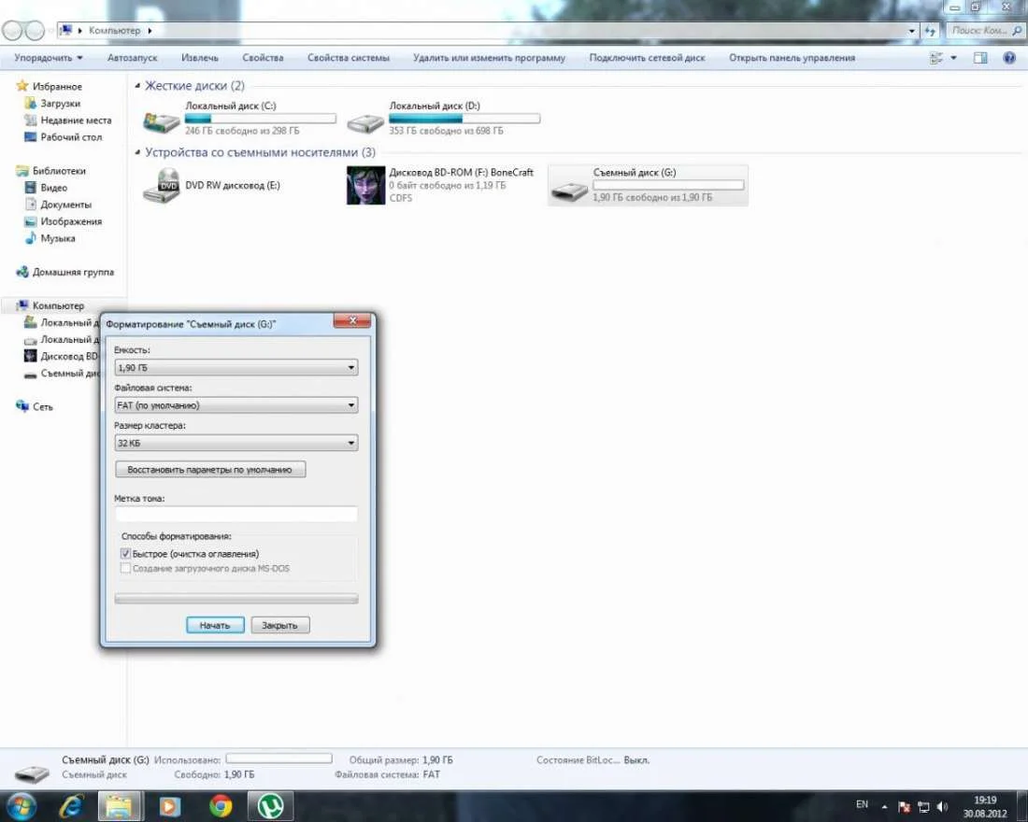The width and height of the screenshot is (1028, 822).
Task: Open Google Chrome from the taskbar
Action: (221, 805)
